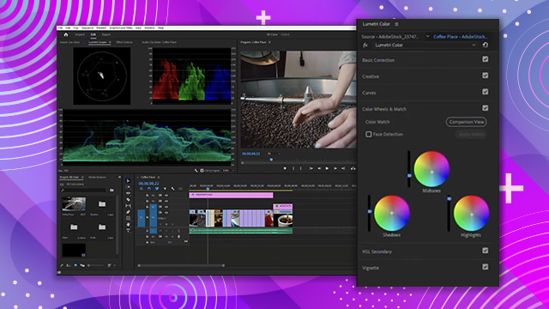Select the Rectangle shape tool

click(x=128, y=218)
